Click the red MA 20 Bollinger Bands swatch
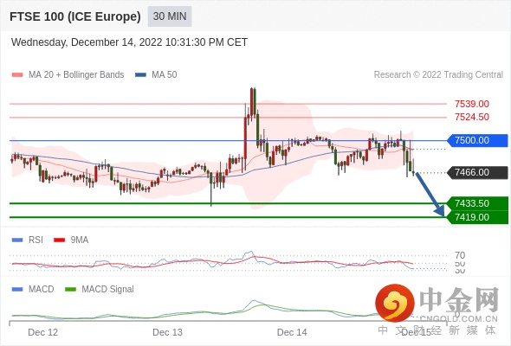This screenshot has height=346, width=511. tap(17, 75)
